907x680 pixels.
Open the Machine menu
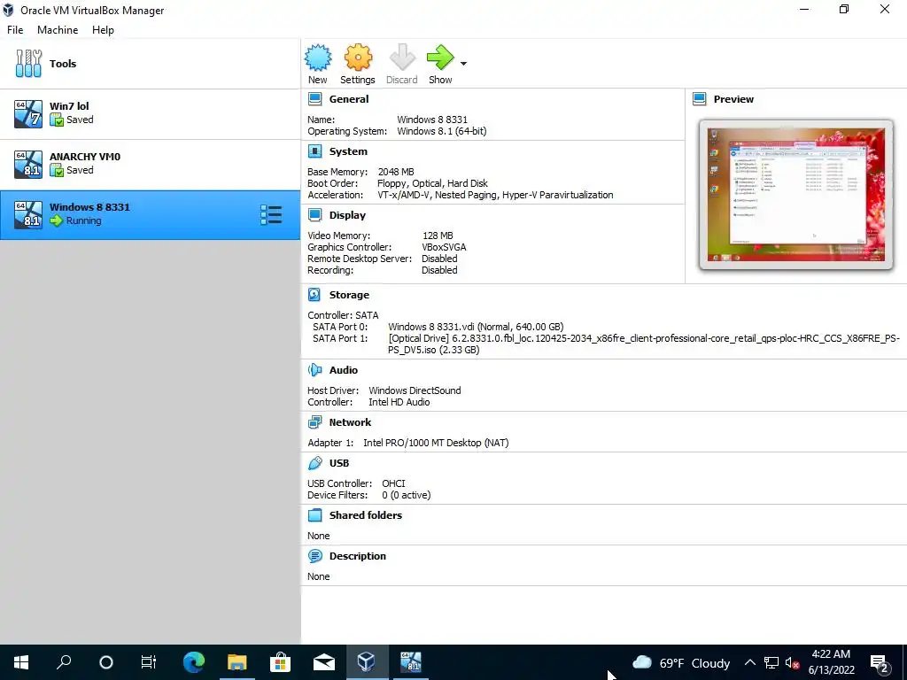[x=58, y=30]
